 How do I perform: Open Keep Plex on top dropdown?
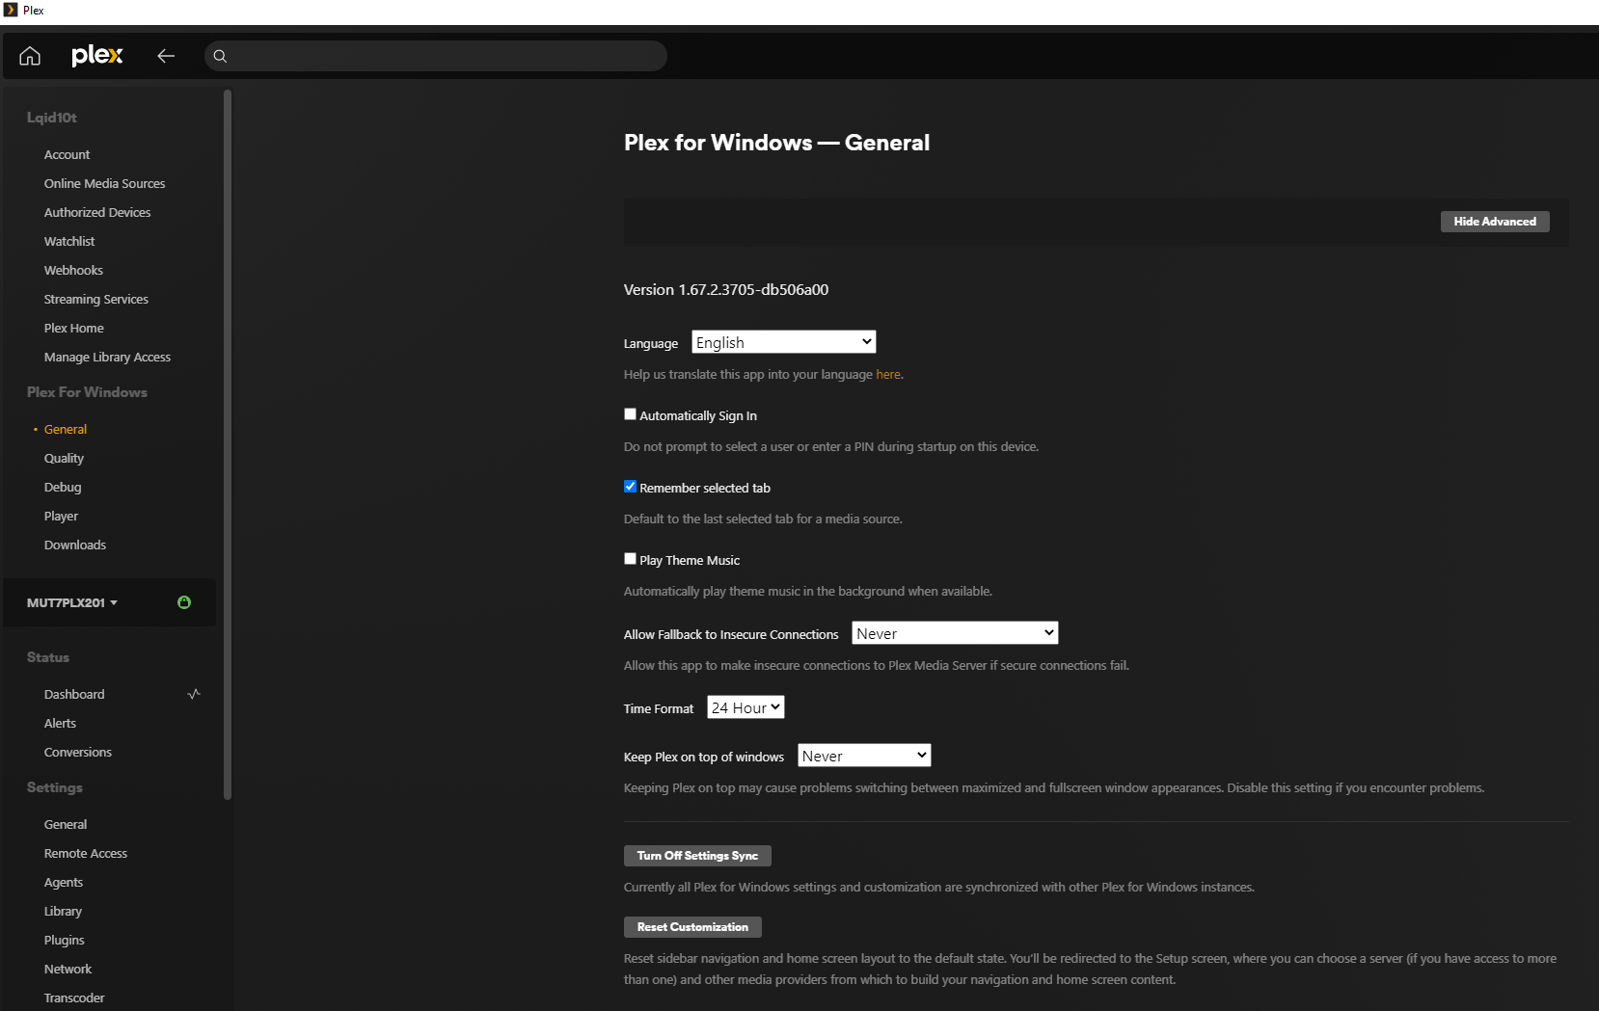click(864, 756)
